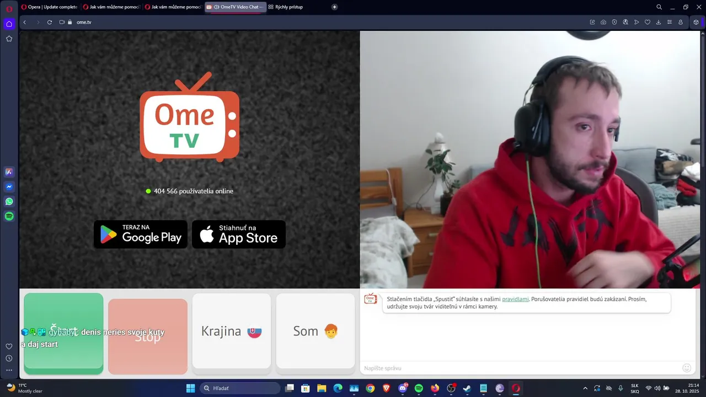
Task: Open Discord from the taskbar
Action: coord(403,388)
